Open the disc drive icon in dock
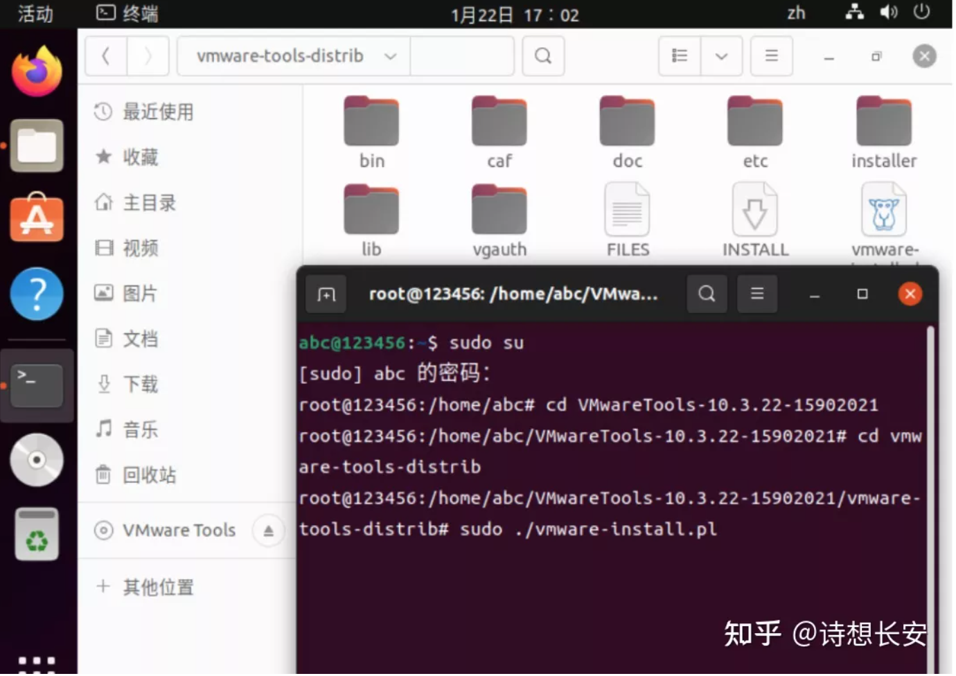Image resolution: width=956 pixels, height=676 pixels. point(37,460)
